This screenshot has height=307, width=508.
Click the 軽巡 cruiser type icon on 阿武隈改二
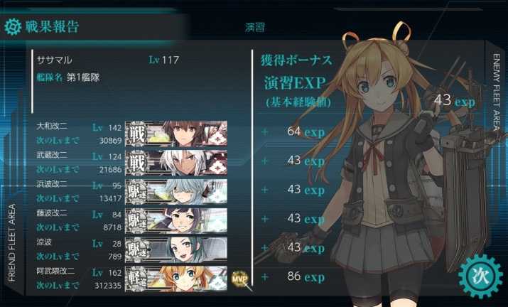tap(136, 279)
